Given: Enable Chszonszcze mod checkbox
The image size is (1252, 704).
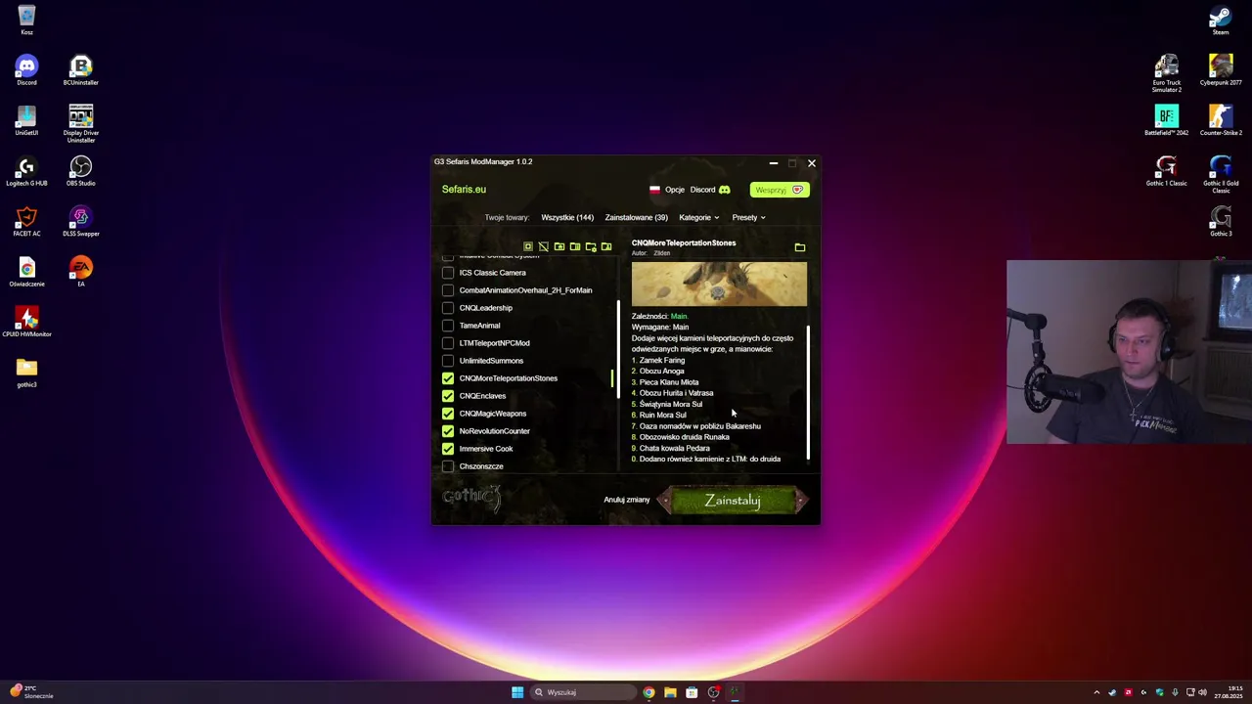Looking at the screenshot, I should point(448,466).
